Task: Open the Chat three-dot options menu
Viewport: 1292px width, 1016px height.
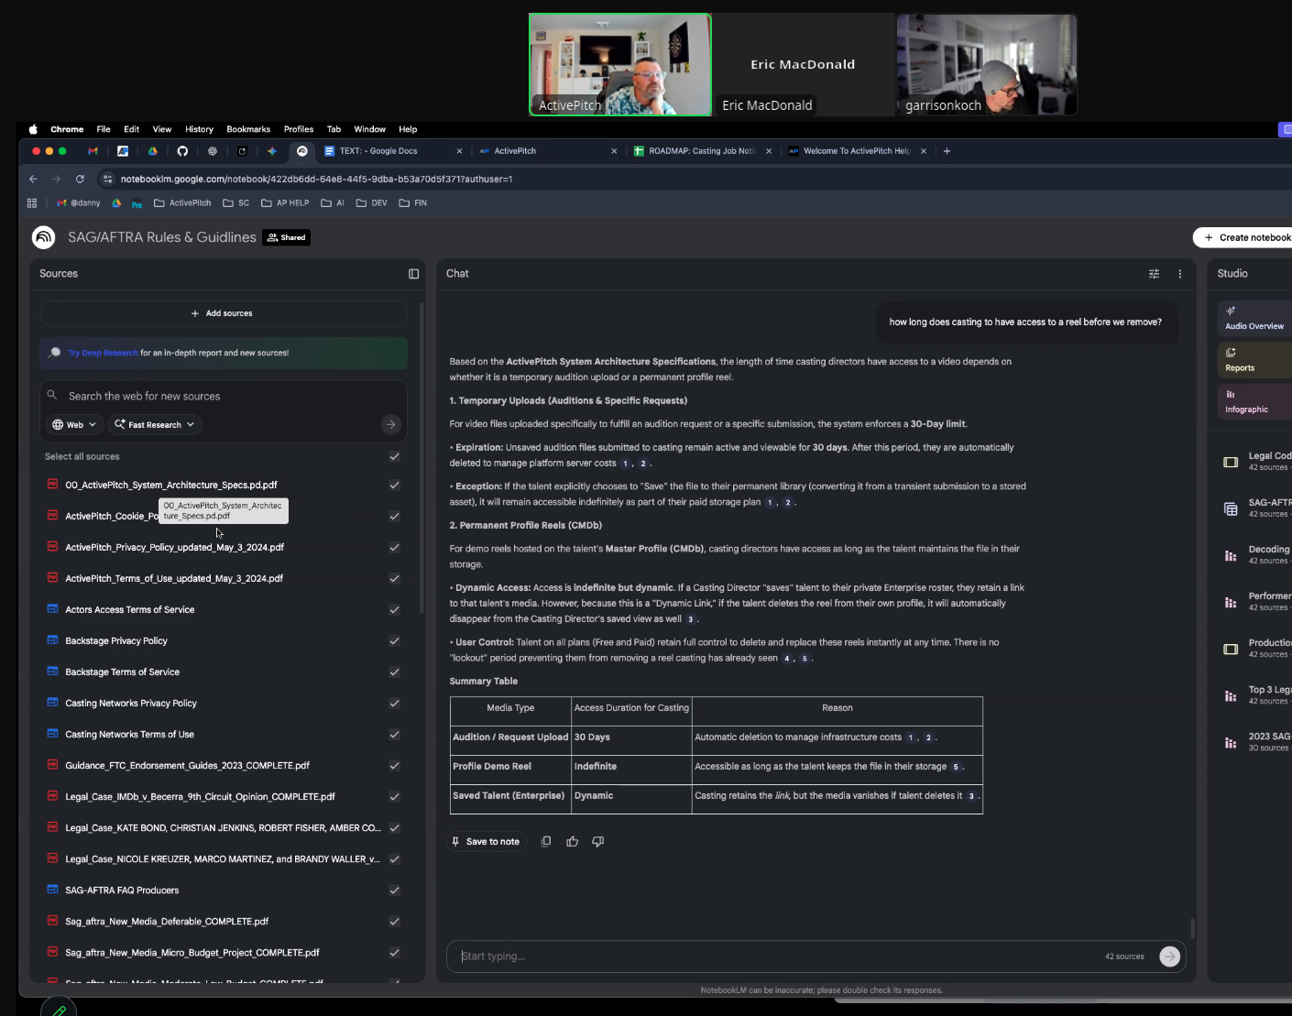Action: tap(1179, 274)
